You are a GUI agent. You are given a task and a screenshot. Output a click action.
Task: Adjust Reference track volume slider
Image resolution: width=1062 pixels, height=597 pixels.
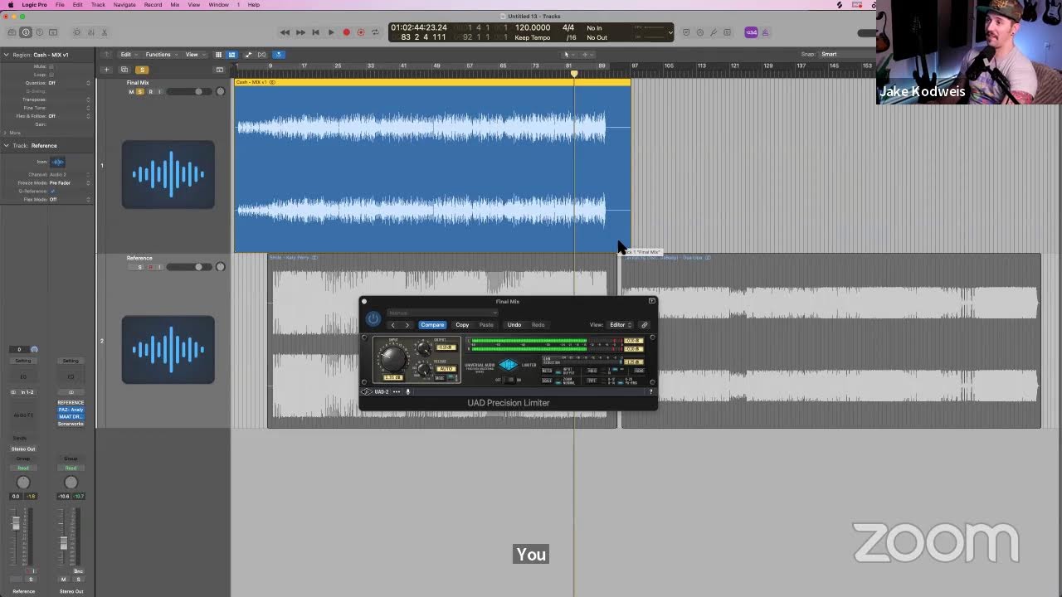click(x=188, y=267)
